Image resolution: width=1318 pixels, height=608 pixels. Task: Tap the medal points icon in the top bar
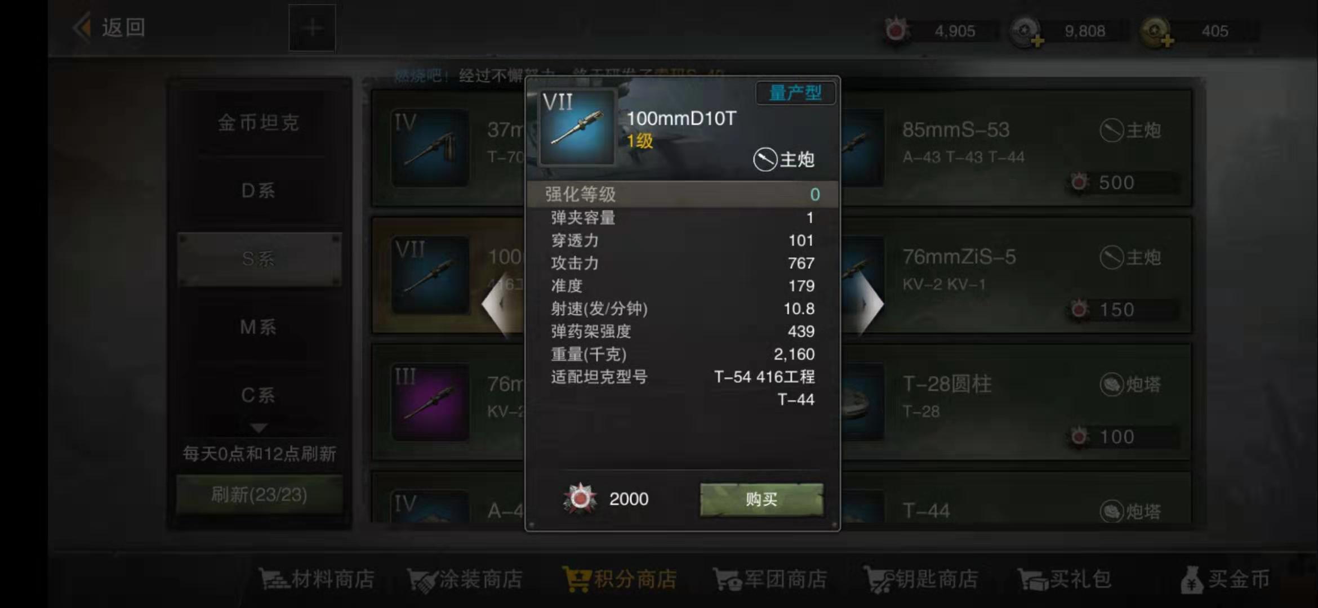point(896,30)
